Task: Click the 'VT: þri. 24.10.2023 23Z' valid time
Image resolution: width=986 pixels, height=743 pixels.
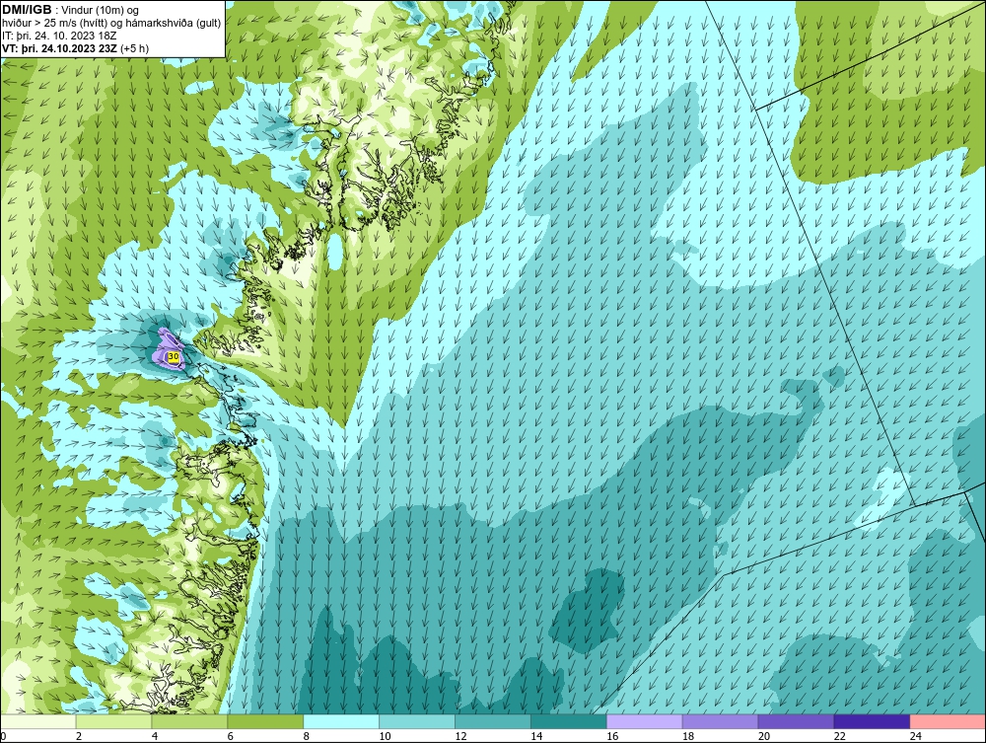Action: pos(60,48)
